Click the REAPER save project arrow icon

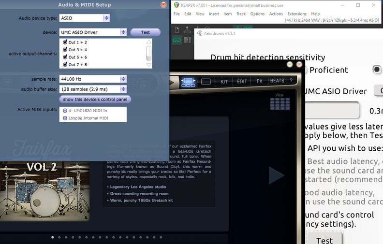point(187,29)
